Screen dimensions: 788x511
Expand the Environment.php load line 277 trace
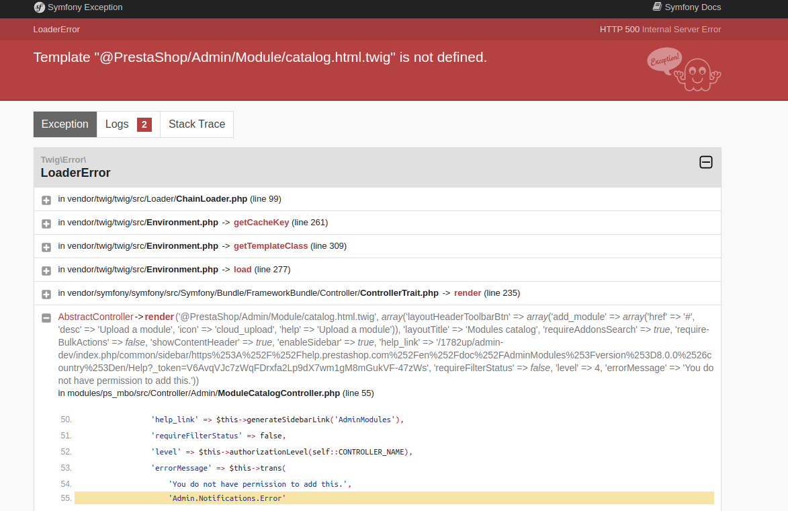pyautogui.click(x=46, y=270)
